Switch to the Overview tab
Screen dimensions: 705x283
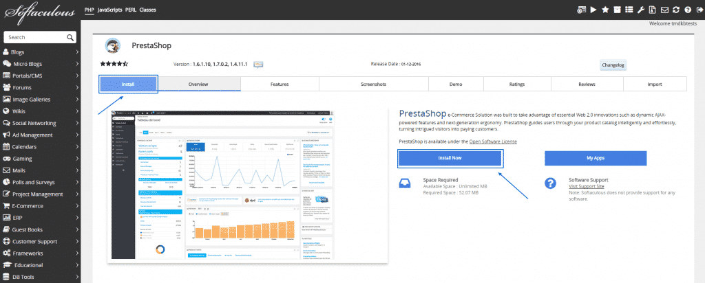pyautogui.click(x=198, y=84)
